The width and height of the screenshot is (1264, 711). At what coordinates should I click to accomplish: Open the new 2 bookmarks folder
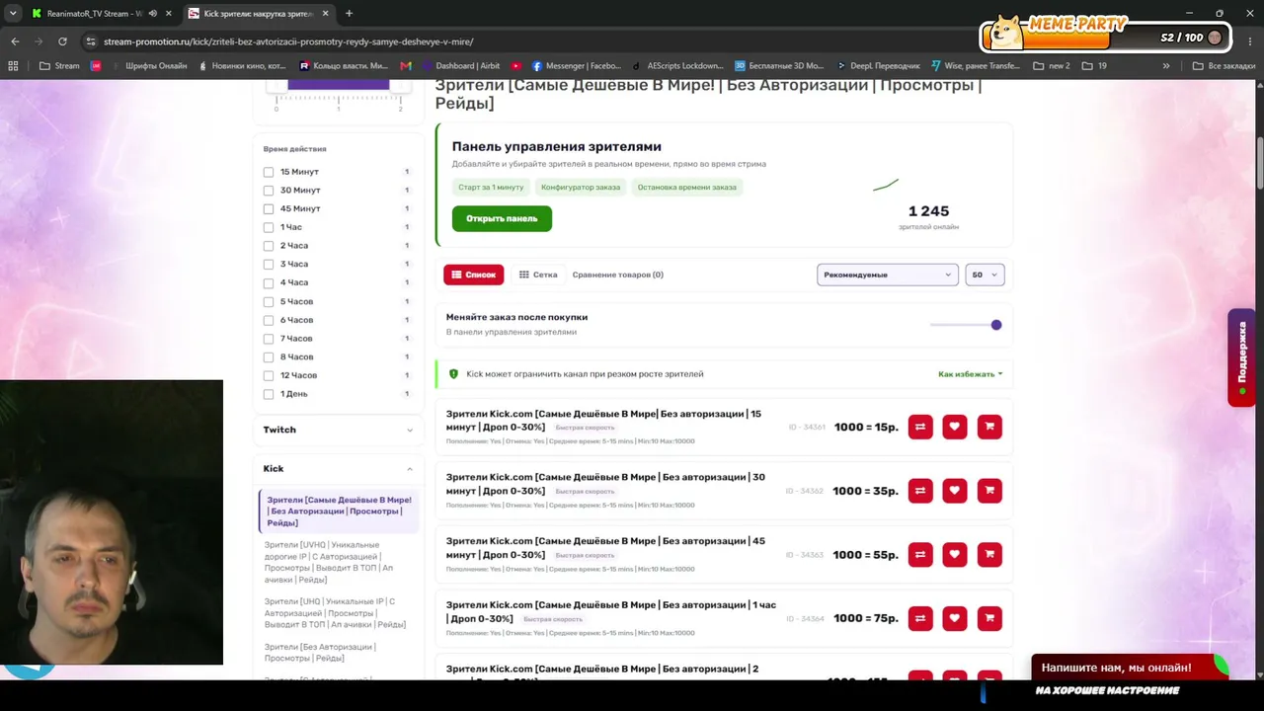tap(1052, 66)
